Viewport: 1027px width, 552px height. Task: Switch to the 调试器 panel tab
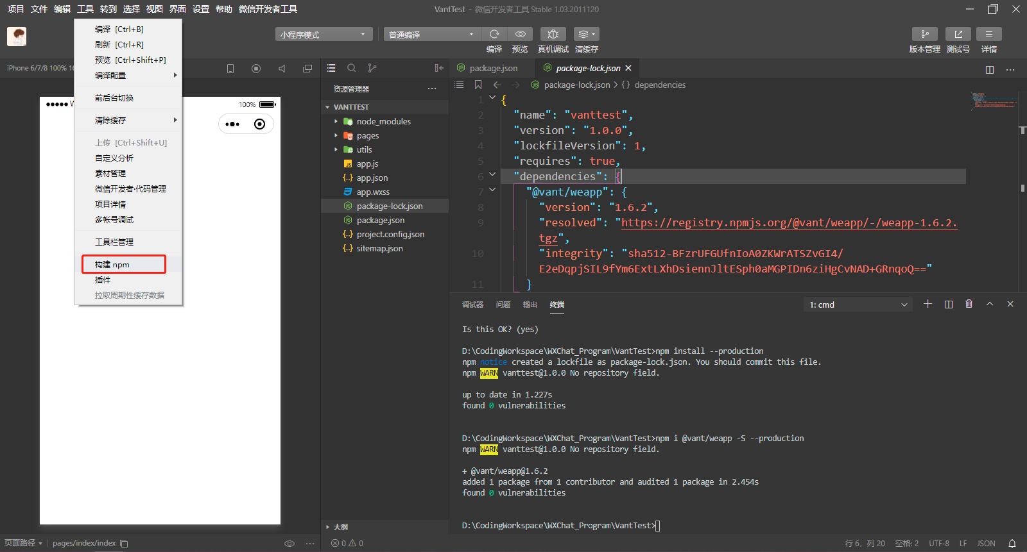(x=472, y=305)
